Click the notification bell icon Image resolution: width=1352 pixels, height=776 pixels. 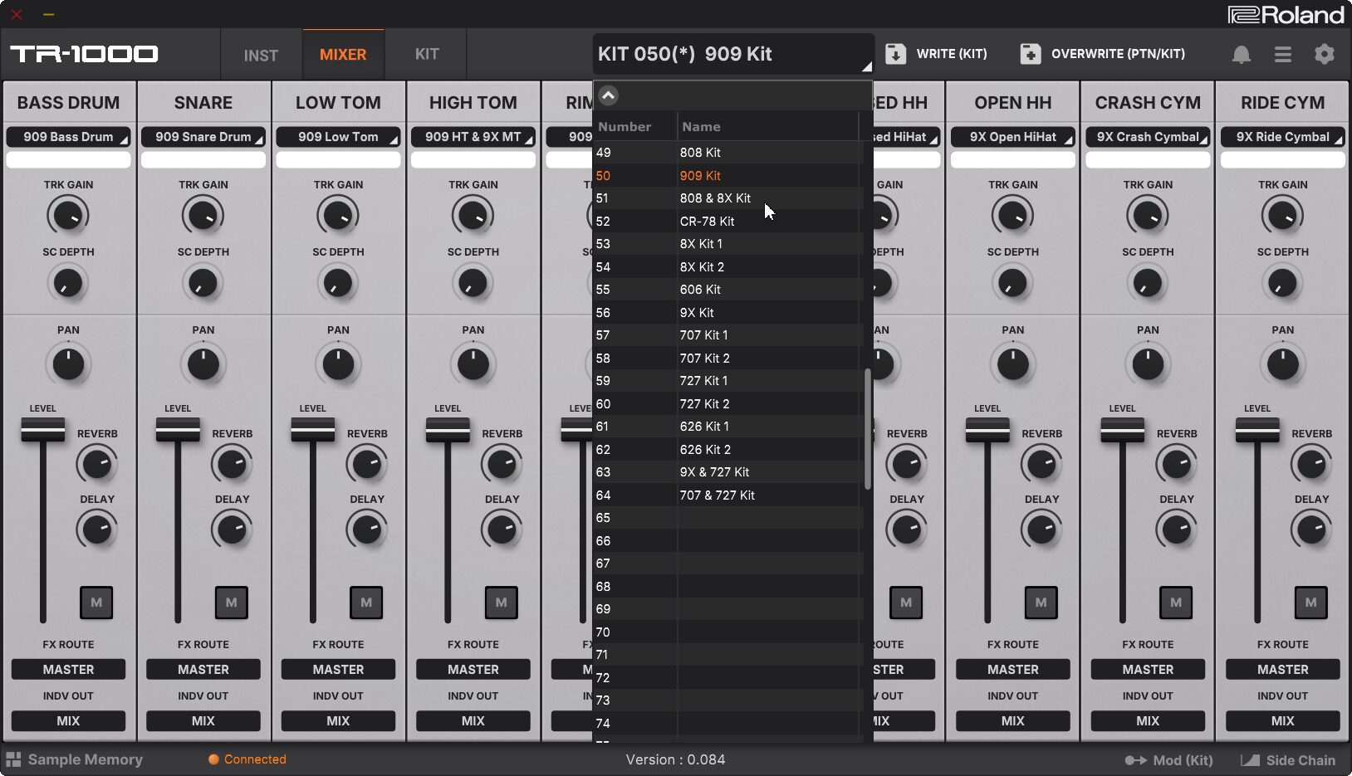point(1241,55)
